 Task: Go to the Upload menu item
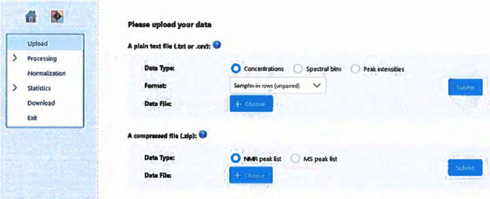[38, 44]
